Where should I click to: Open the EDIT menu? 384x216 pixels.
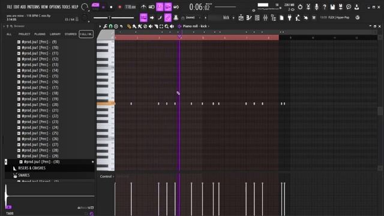pos(16,7)
